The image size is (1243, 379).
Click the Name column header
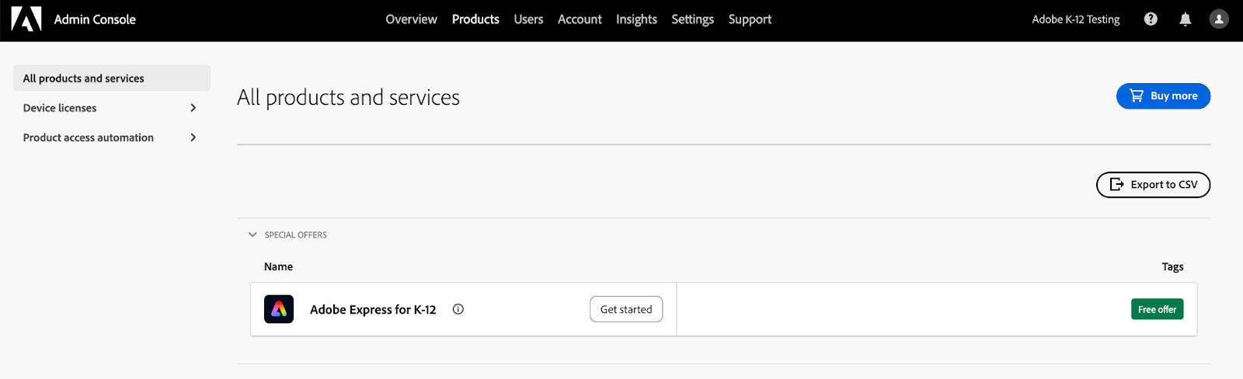pyautogui.click(x=278, y=266)
